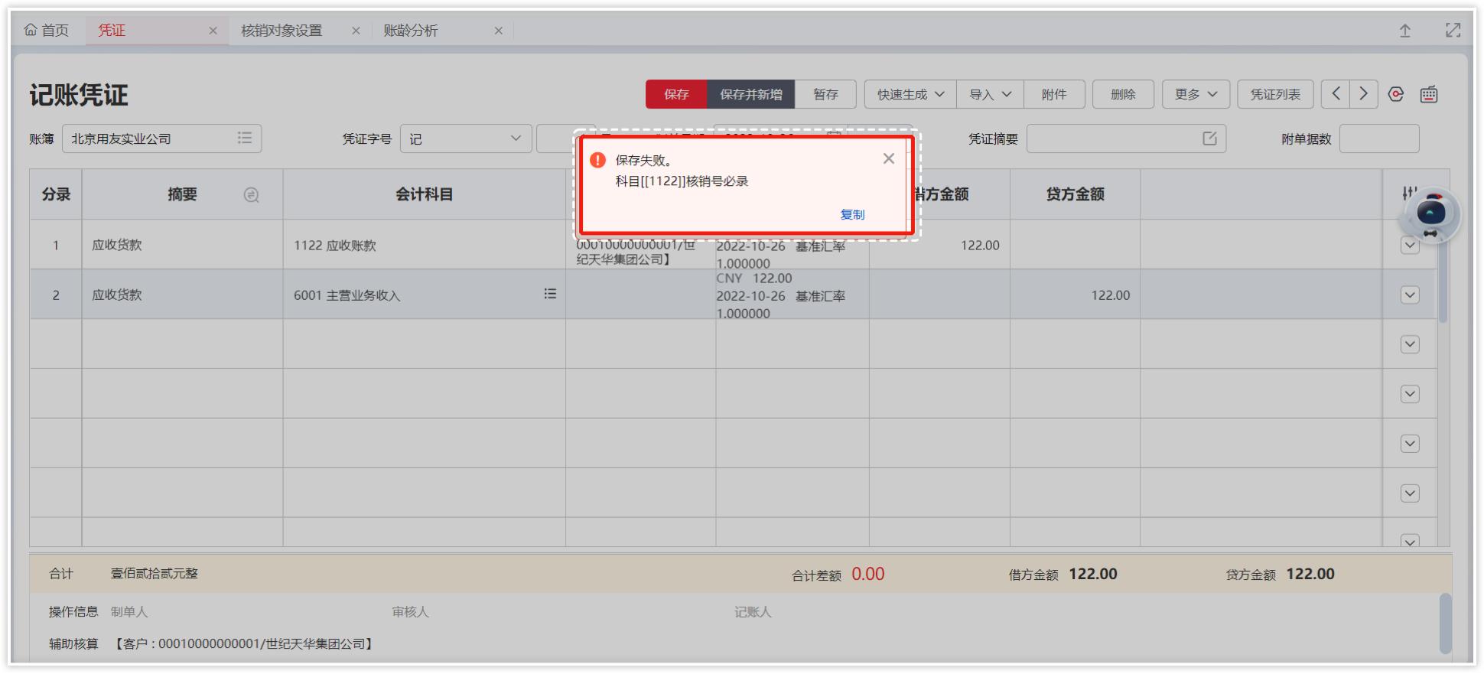
Task: Go to previous voucher arrow
Action: click(x=1336, y=94)
